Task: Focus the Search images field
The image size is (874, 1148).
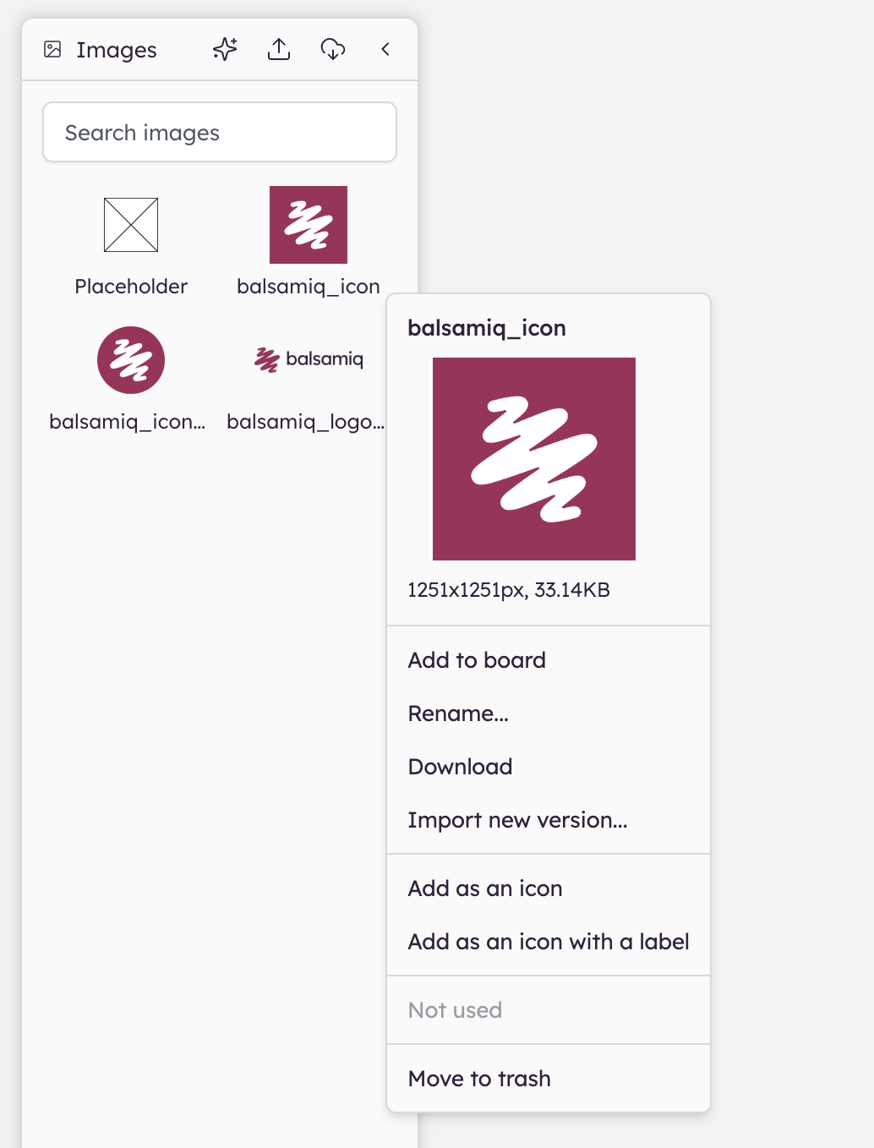Action: point(220,132)
